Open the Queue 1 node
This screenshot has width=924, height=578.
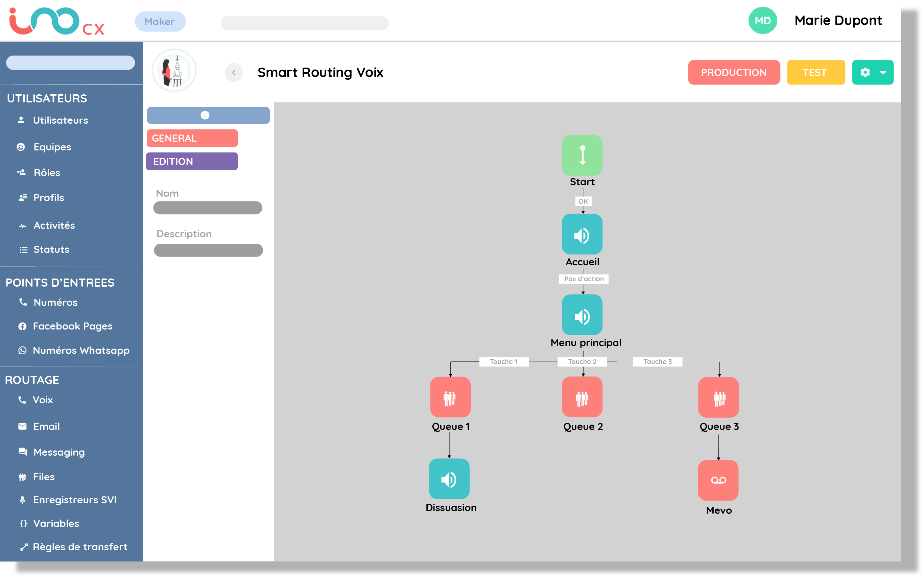point(450,397)
